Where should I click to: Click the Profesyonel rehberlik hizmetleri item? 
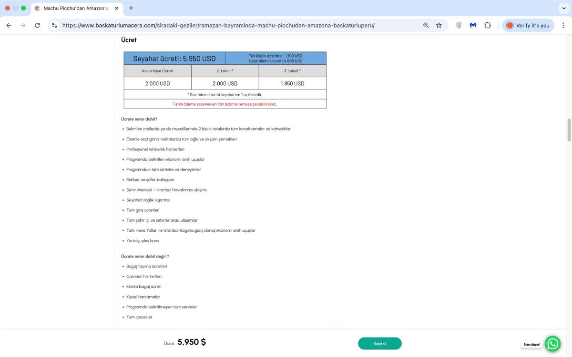coord(155,149)
